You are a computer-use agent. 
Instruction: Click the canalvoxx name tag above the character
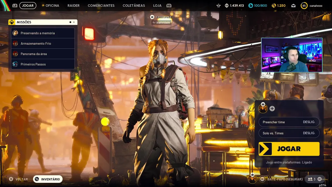163,17
